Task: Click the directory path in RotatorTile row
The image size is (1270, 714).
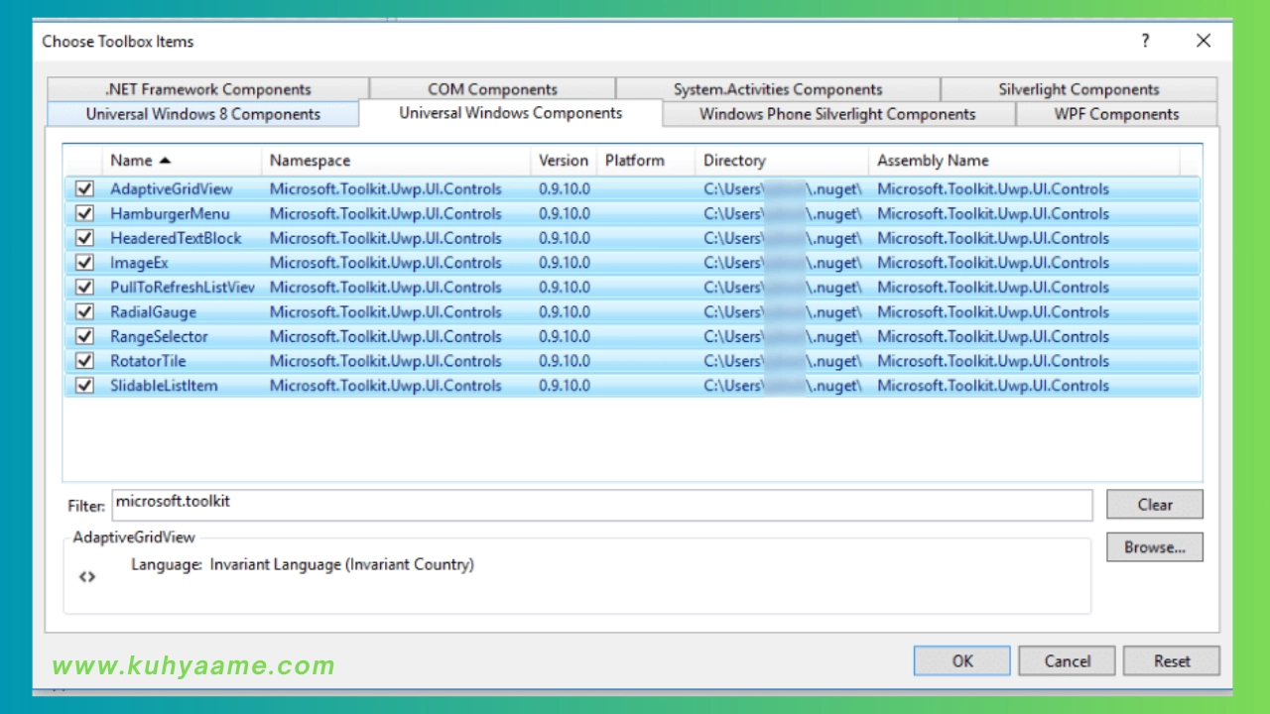Action: point(783,361)
